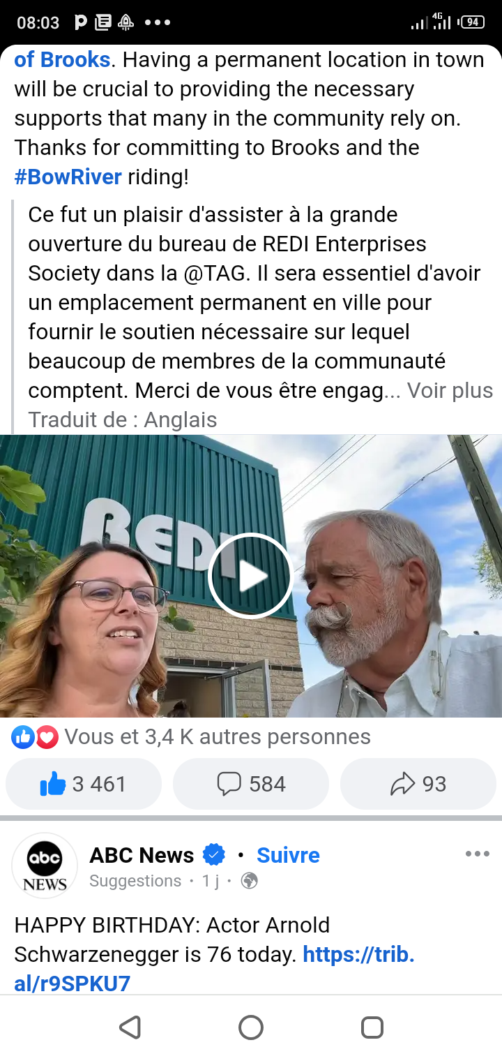
Task: Open the trib.al/r9SPKU7 link
Action: click(214, 969)
